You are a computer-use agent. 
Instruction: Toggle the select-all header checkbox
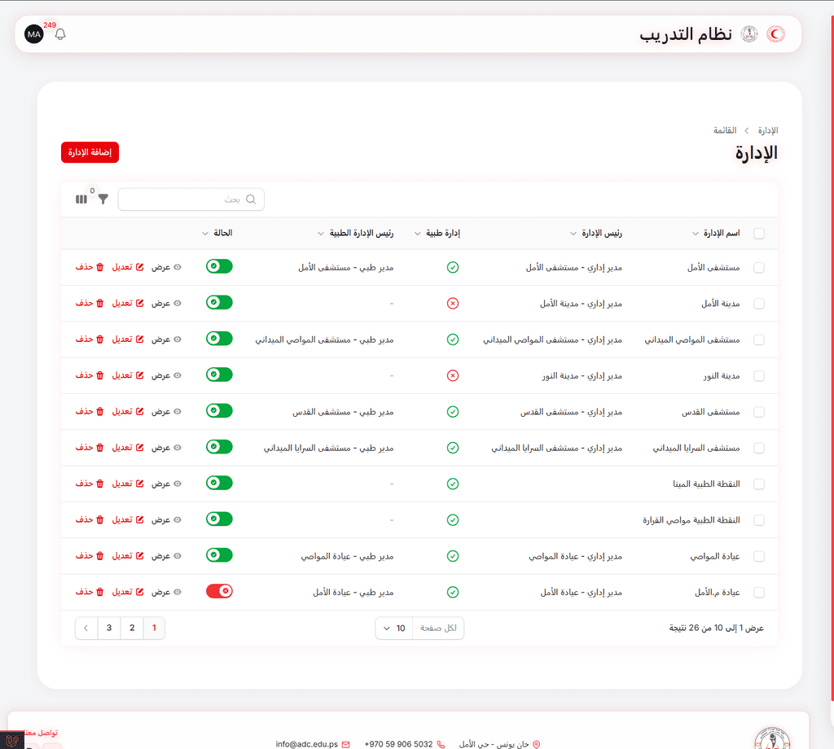point(759,234)
